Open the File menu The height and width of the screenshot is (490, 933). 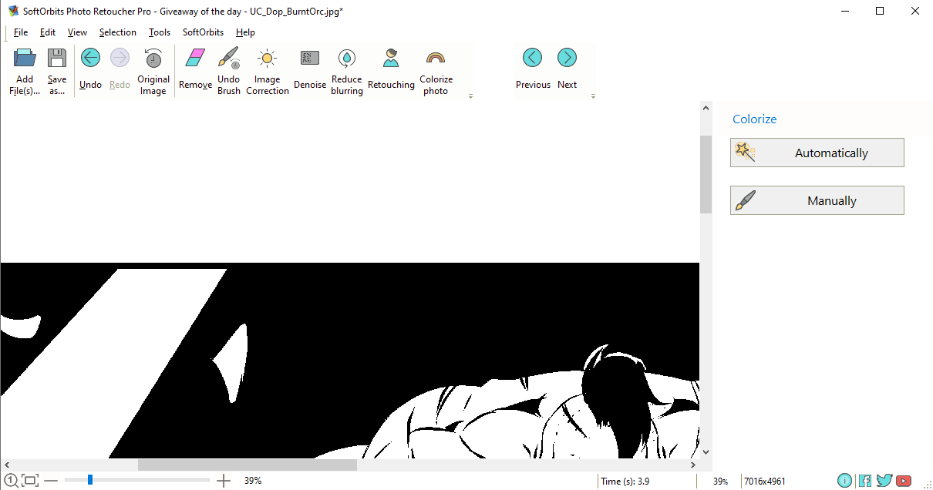(x=21, y=32)
